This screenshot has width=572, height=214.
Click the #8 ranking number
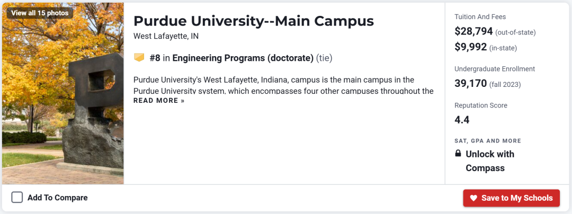coord(155,58)
